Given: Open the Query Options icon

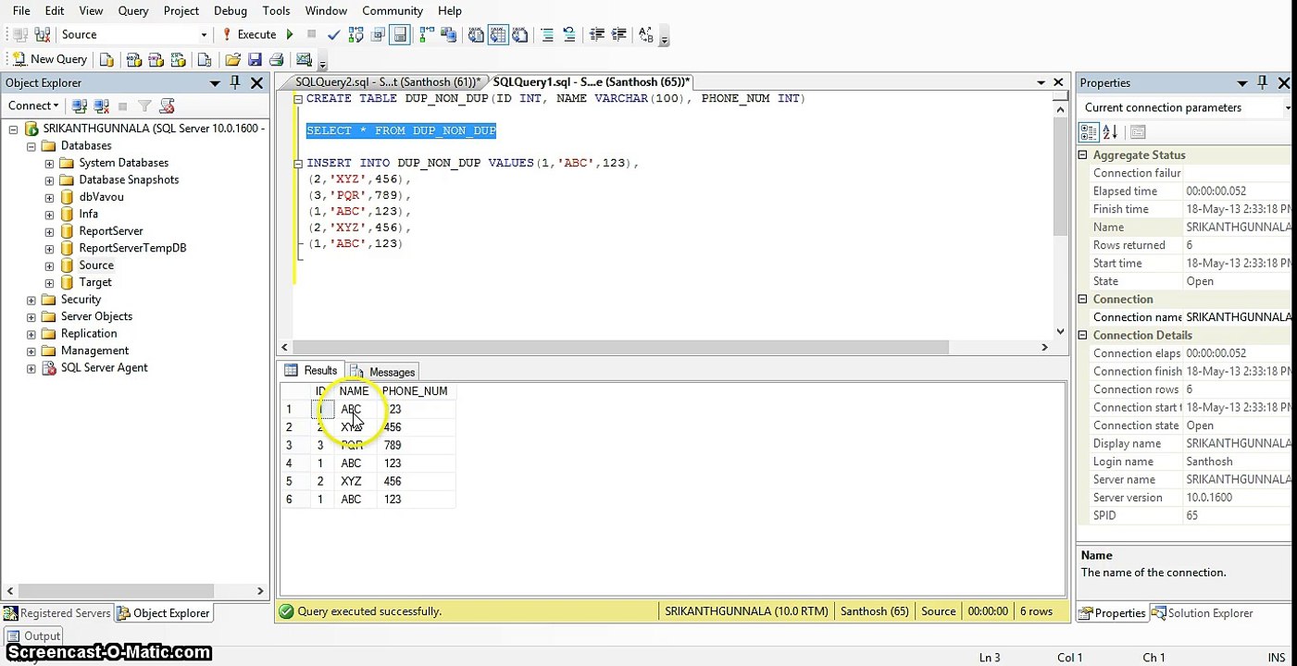Looking at the screenshot, I should pyautogui.click(x=379, y=35).
